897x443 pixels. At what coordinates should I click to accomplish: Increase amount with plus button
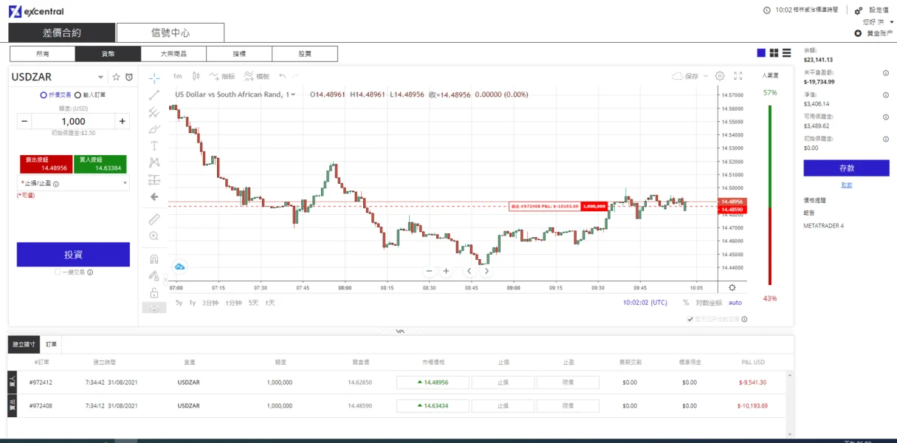(x=122, y=121)
